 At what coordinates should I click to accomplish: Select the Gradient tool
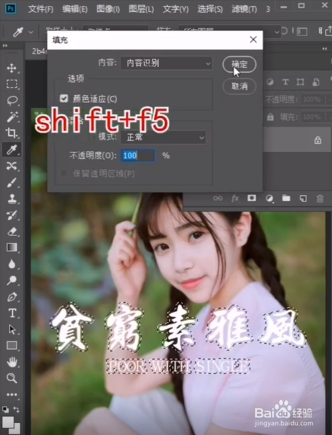[12, 247]
